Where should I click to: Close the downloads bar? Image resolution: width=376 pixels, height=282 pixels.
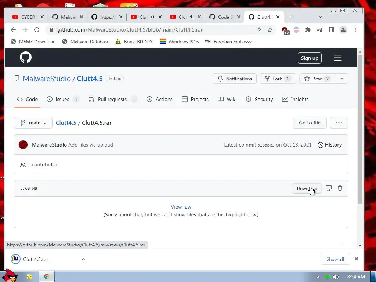point(357,259)
